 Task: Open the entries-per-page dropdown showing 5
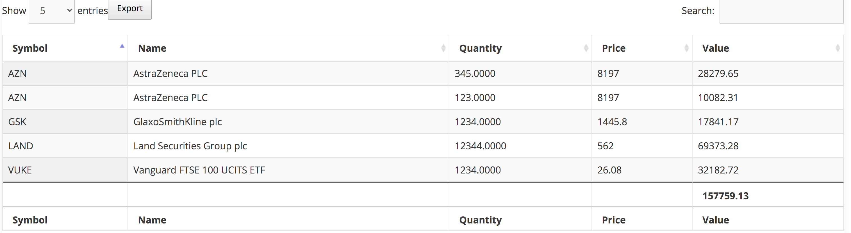click(x=51, y=11)
